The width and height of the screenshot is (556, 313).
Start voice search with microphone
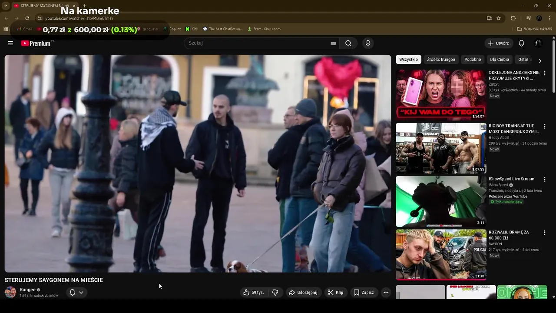coord(368,43)
